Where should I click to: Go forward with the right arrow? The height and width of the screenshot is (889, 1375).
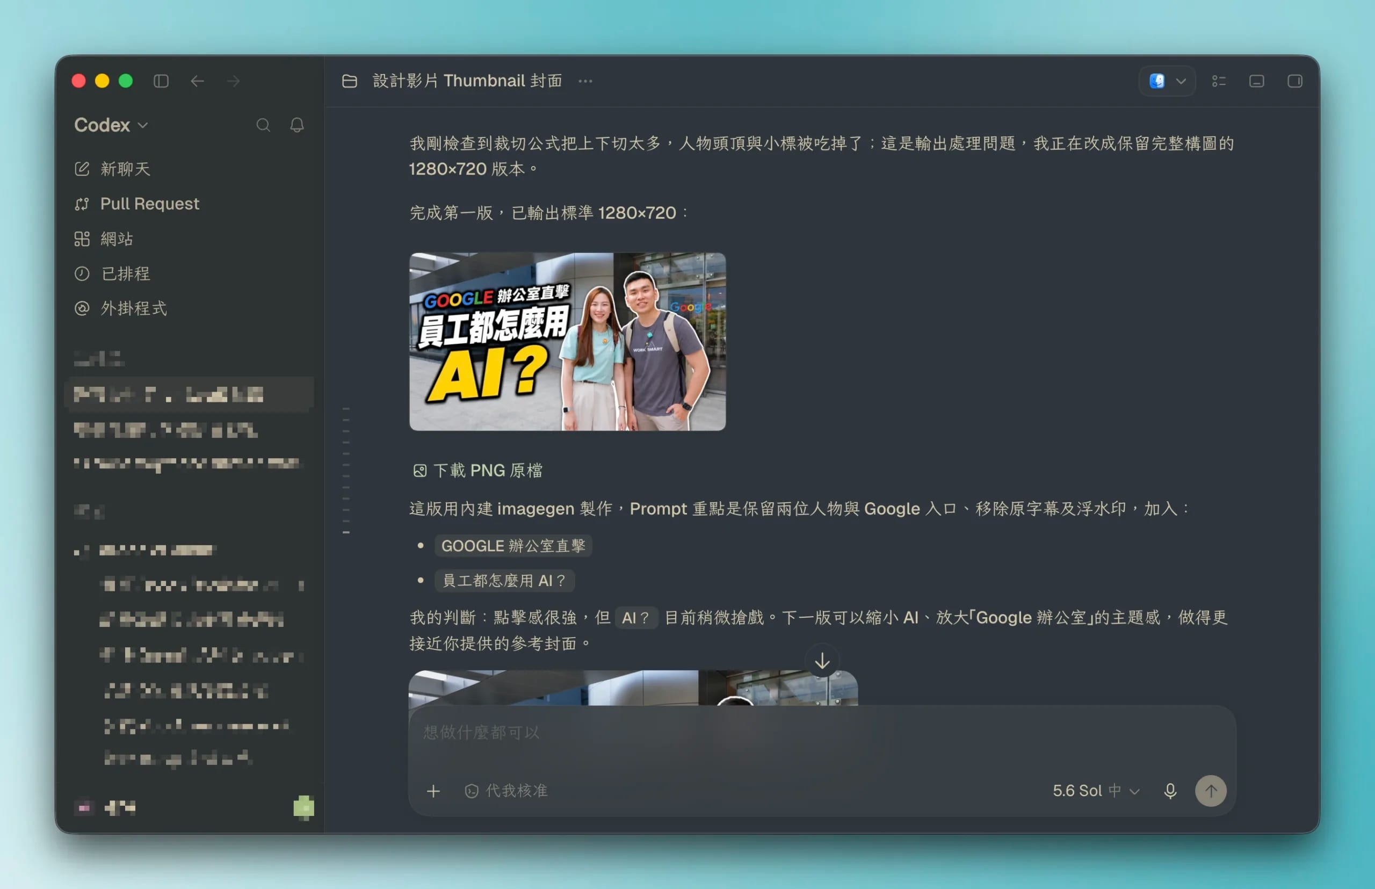[233, 81]
